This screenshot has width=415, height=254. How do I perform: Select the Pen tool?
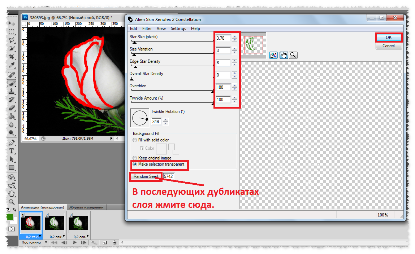12,143
